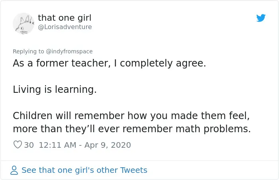This screenshot has width=279, height=180.
Task: Click the 'Apr 9, 2020' date
Action: (108, 145)
